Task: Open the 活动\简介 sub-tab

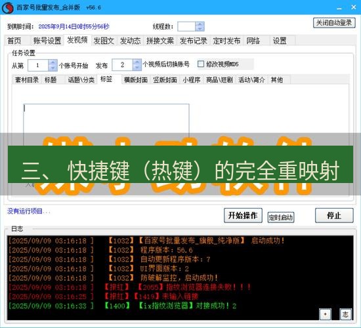Action: pos(251,80)
